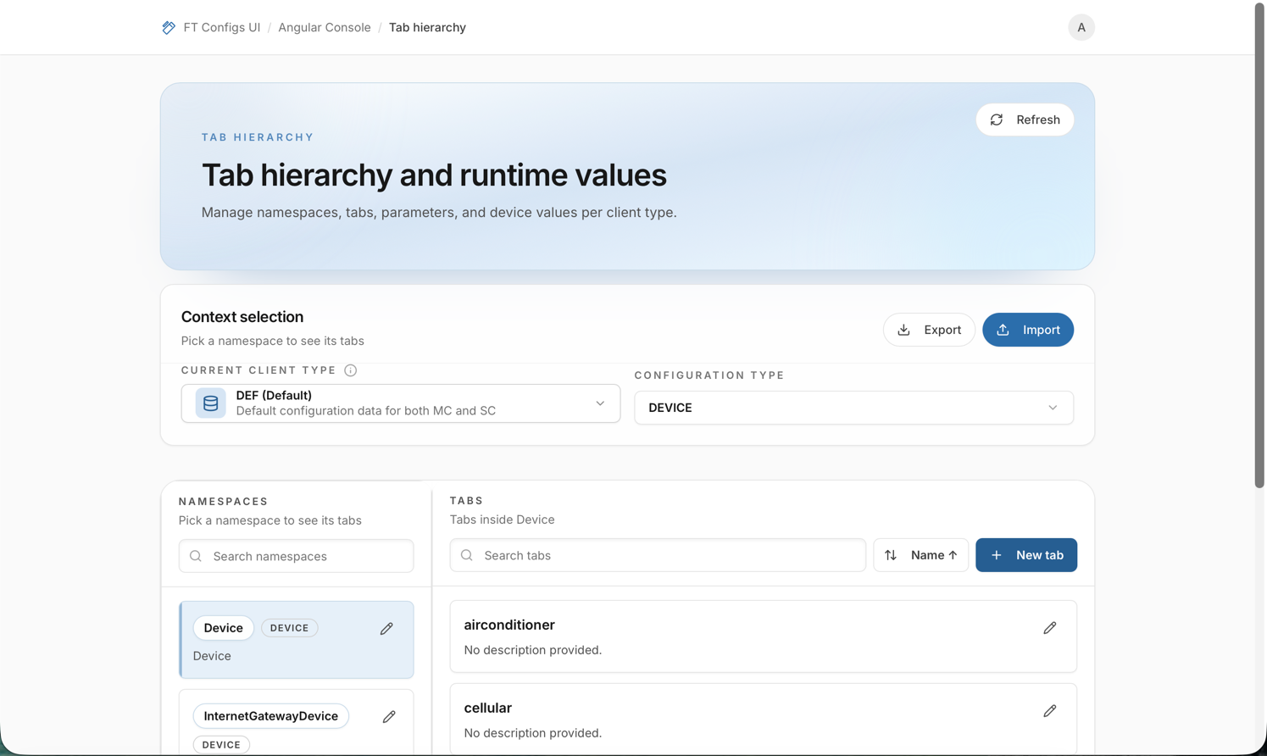Viewport: 1267px width, 756px height.
Task: Select the Device namespace card
Action: click(x=296, y=640)
